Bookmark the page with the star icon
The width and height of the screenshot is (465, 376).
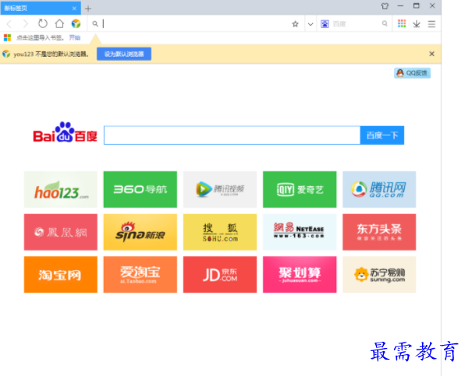[295, 24]
